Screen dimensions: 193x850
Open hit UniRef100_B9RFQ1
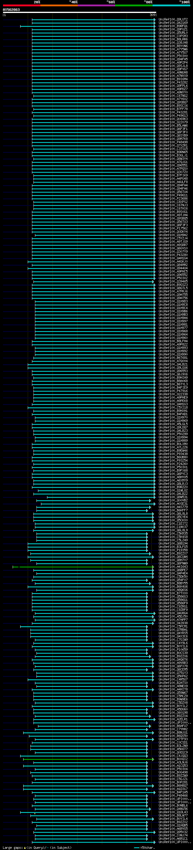tap(173, 26)
